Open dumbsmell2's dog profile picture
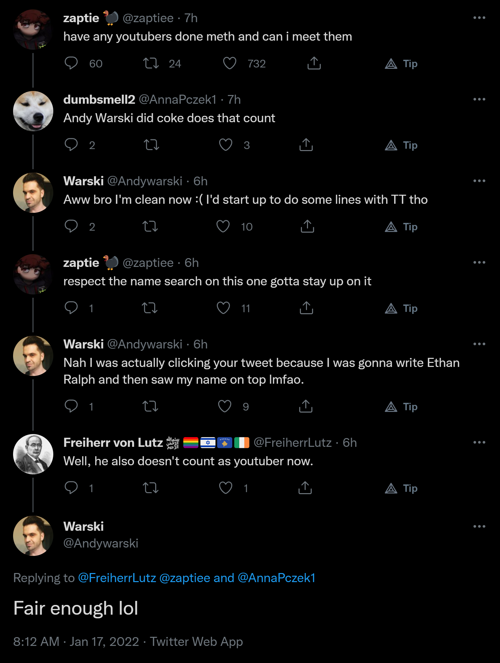The image size is (500, 663). [x=33, y=111]
